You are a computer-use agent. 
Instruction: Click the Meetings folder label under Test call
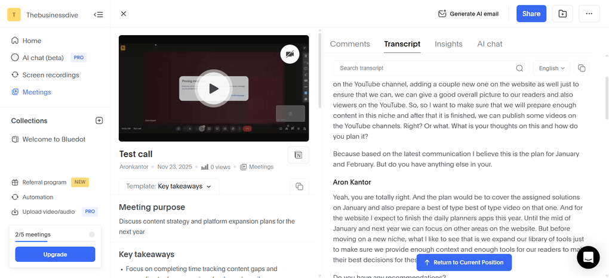[257, 167]
